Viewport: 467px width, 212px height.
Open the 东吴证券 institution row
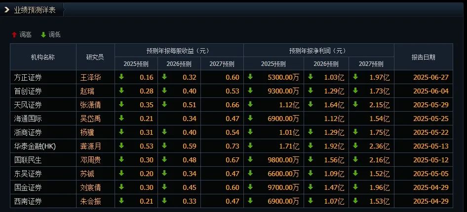coord(28,174)
